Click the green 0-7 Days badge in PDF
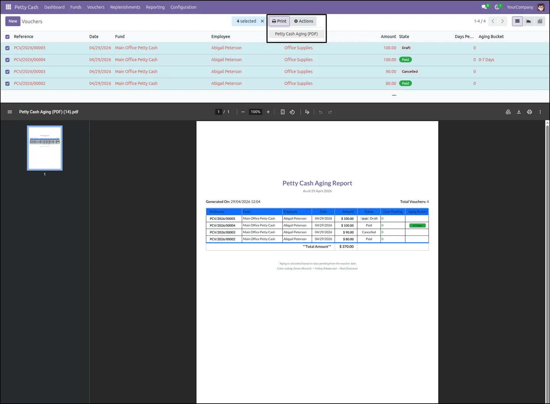550x404 pixels. click(x=417, y=226)
